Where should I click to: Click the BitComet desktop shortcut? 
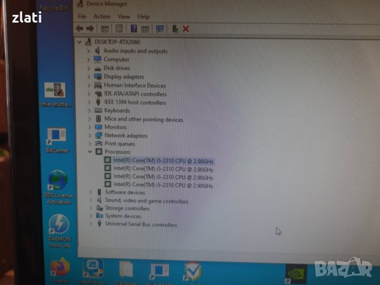tap(56, 135)
